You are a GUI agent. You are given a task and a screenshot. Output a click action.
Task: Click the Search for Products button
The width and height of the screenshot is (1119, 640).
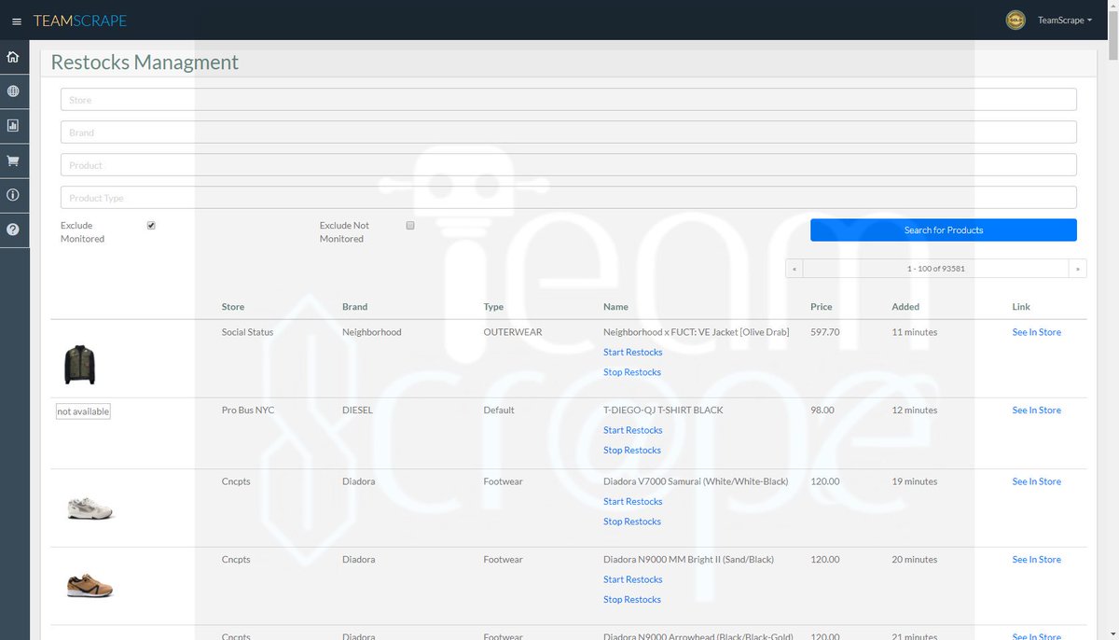(944, 230)
